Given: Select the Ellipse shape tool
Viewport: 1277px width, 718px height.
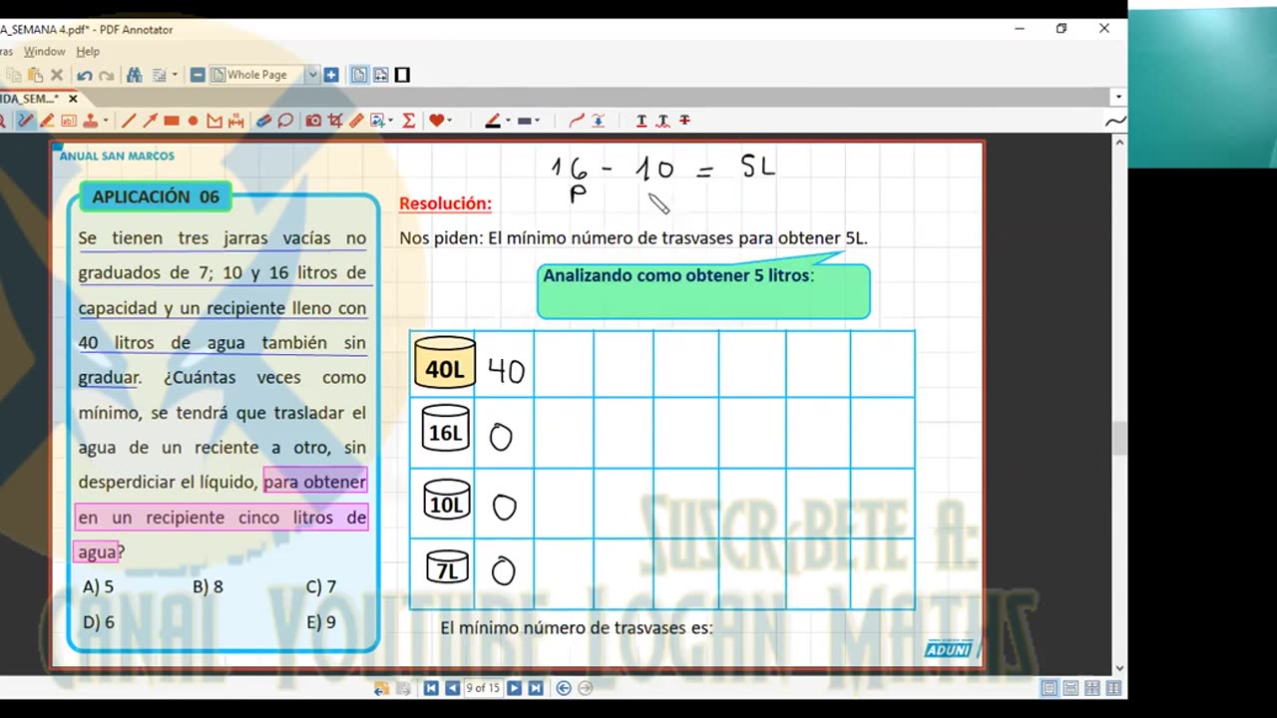Looking at the screenshot, I should point(193,121).
